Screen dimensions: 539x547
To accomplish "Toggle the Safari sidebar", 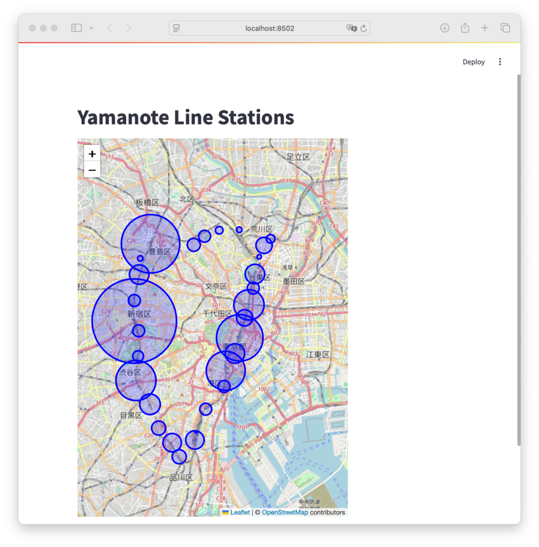I will point(76,28).
